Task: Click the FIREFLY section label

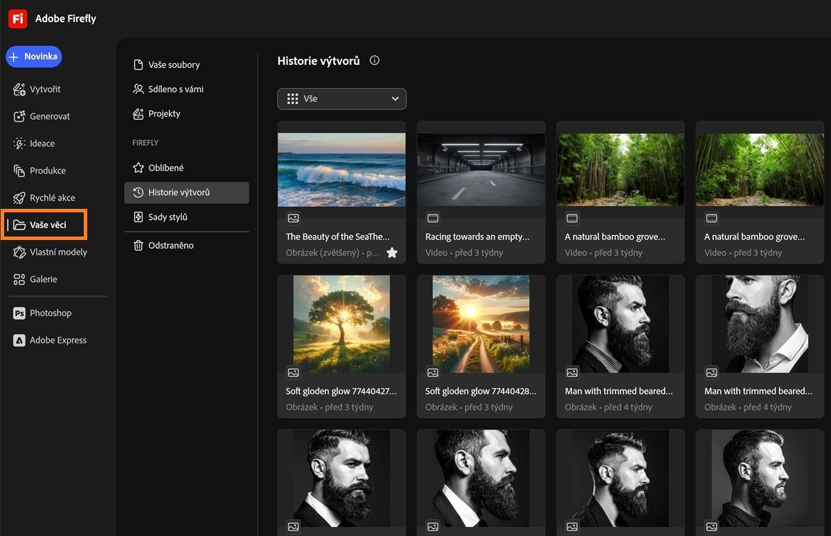Action: [145, 142]
